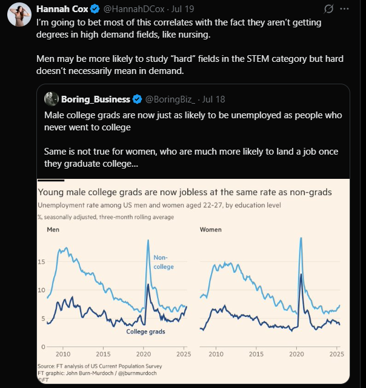Viewport: 366px width, 388px height.
Task: Open the @HannahDCox handle
Action: (134, 9)
